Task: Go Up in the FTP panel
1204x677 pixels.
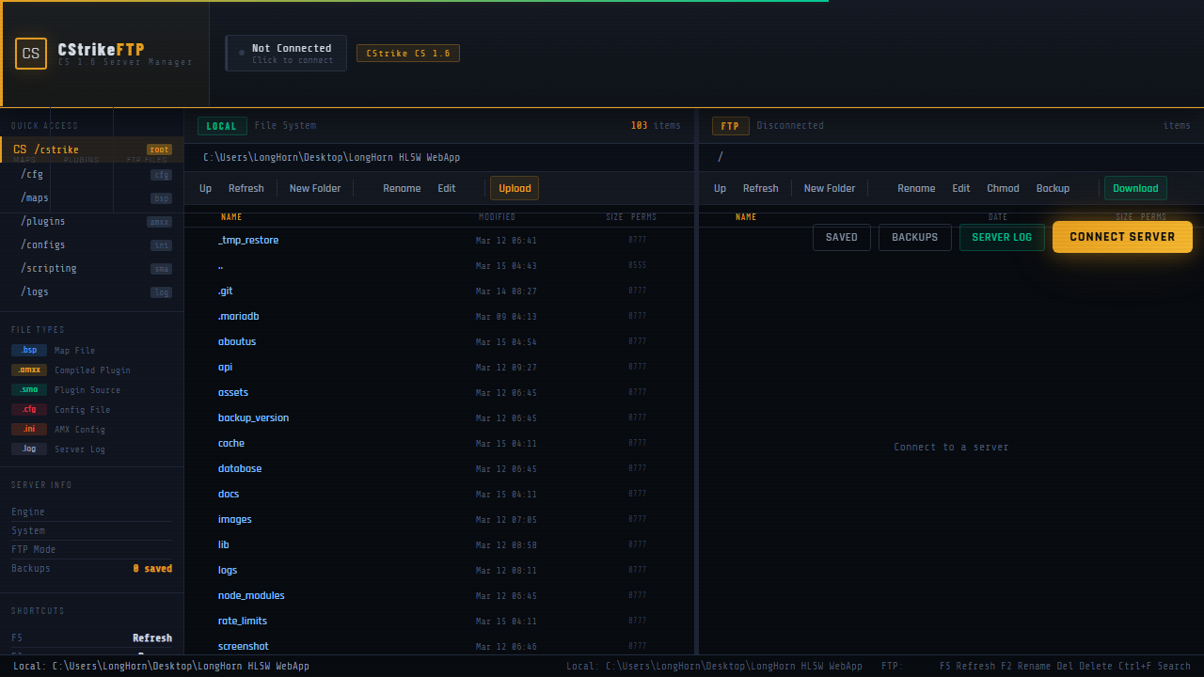Action: point(720,188)
